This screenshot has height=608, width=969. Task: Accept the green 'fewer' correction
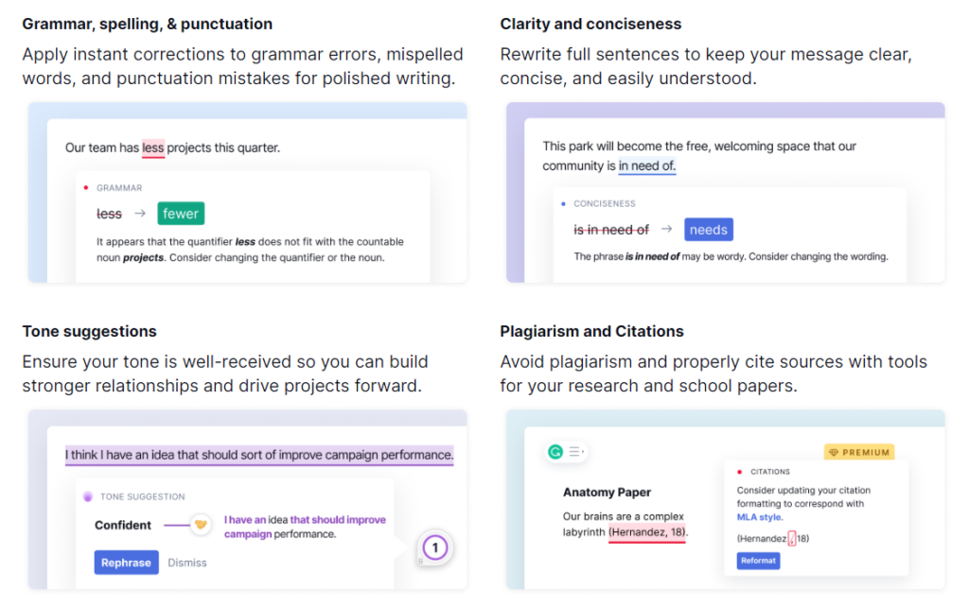click(181, 214)
